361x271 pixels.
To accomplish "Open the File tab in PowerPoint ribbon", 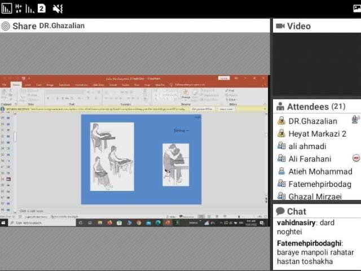I will [x=4, y=85].
